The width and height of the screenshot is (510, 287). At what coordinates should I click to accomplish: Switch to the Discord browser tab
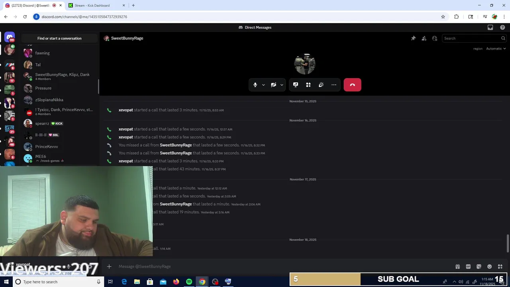pos(33,6)
